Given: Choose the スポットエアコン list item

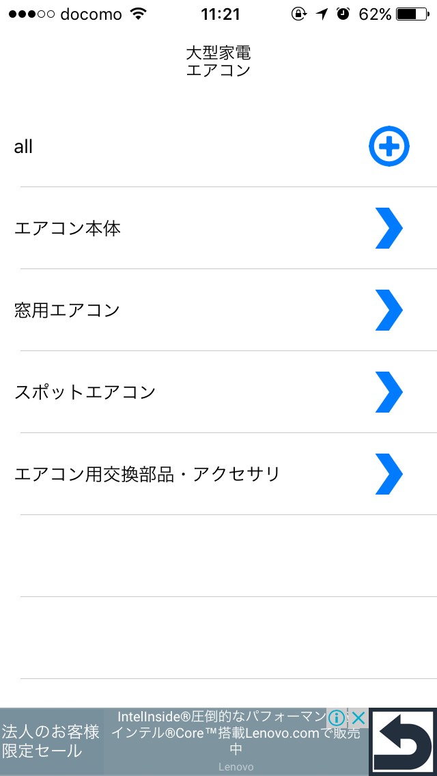Looking at the screenshot, I should [85, 392].
